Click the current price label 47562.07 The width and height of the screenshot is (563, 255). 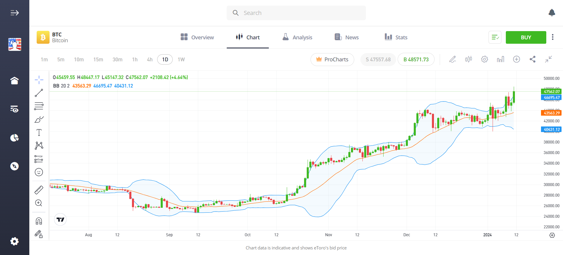pyautogui.click(x=551, y=92)
